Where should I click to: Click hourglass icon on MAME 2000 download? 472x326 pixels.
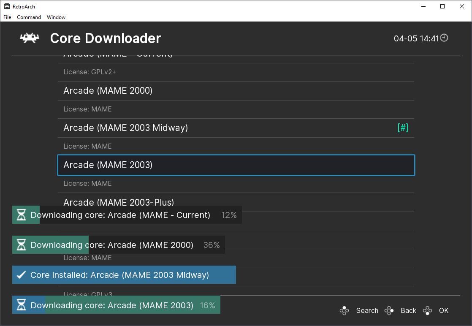21,245
